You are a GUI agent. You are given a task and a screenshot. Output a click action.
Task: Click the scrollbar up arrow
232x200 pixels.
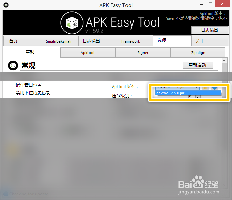coord(224,61)
